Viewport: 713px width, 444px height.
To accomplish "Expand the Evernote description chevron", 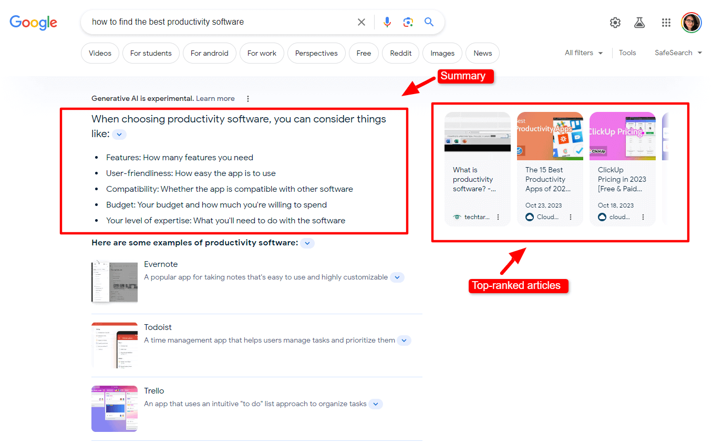I will pyautogui.click(x=397, y=277).
